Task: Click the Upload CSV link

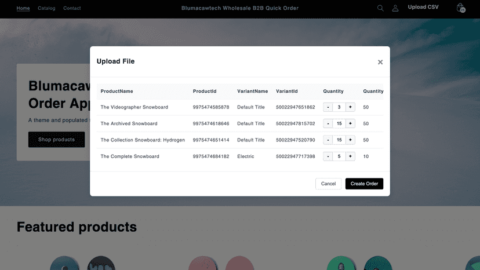Action: coord(423,7)
